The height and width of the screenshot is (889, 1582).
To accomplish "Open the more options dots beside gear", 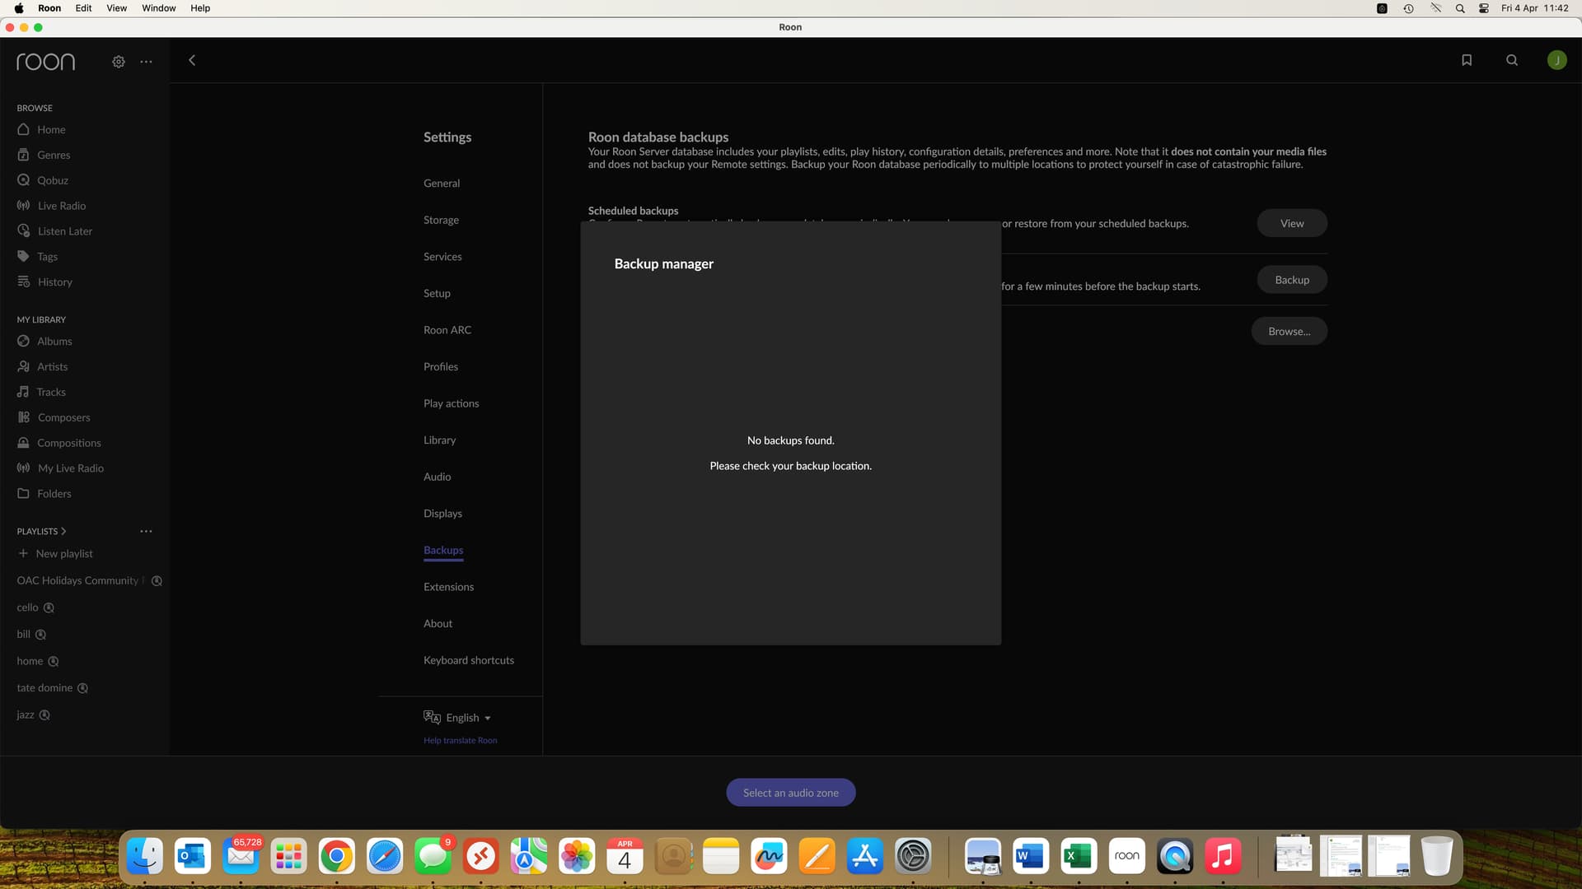I will pos(146,62).
